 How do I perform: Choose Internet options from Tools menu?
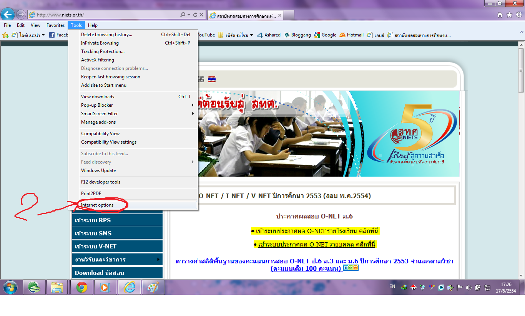(133, 205)
